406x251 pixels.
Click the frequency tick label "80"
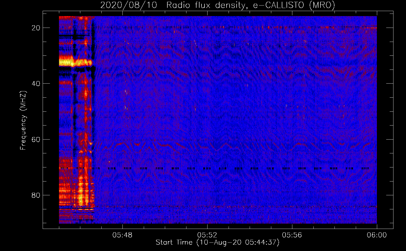pos(36,195)
